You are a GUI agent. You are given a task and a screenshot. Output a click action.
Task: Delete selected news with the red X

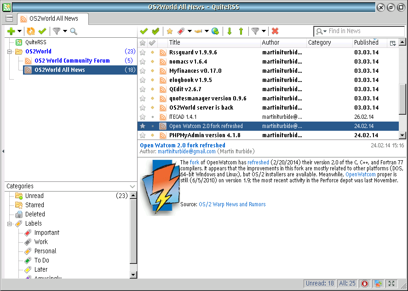tap(275, 31)
